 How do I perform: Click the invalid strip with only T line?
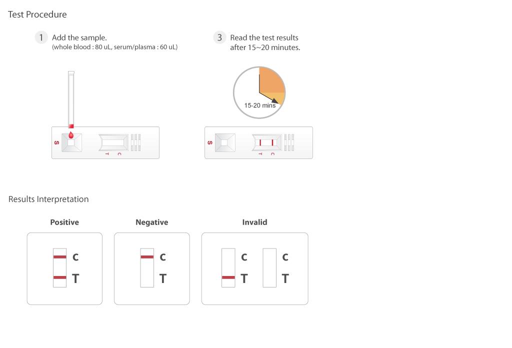(x=228, y=267)
